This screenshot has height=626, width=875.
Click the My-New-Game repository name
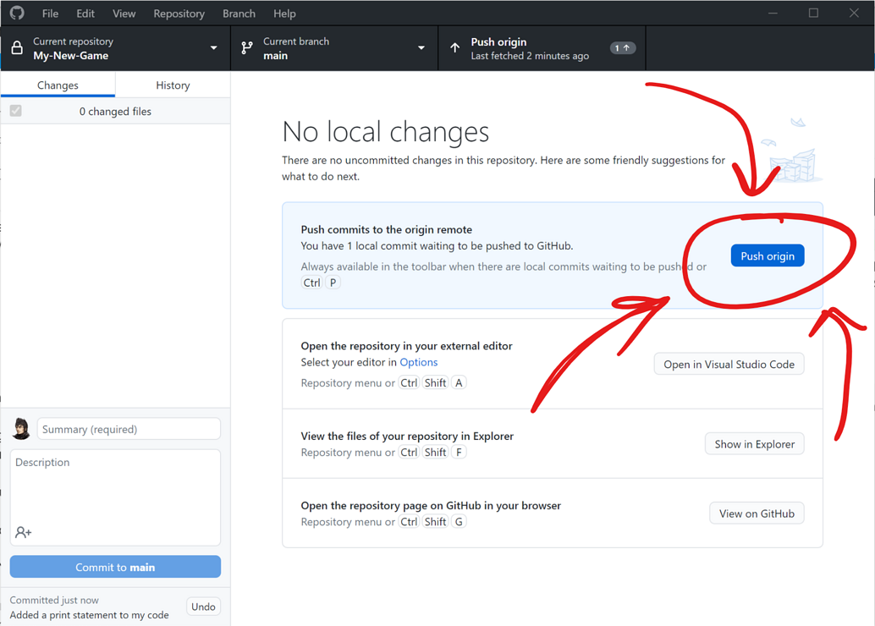pos(71,55)
